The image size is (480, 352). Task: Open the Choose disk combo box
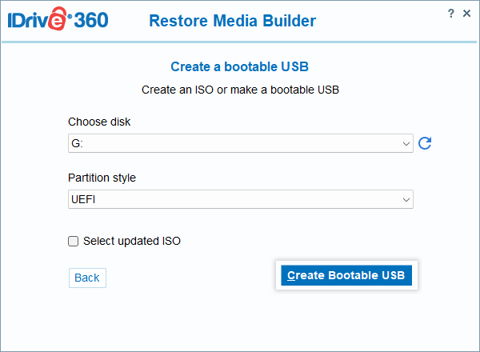pos(240,143)
